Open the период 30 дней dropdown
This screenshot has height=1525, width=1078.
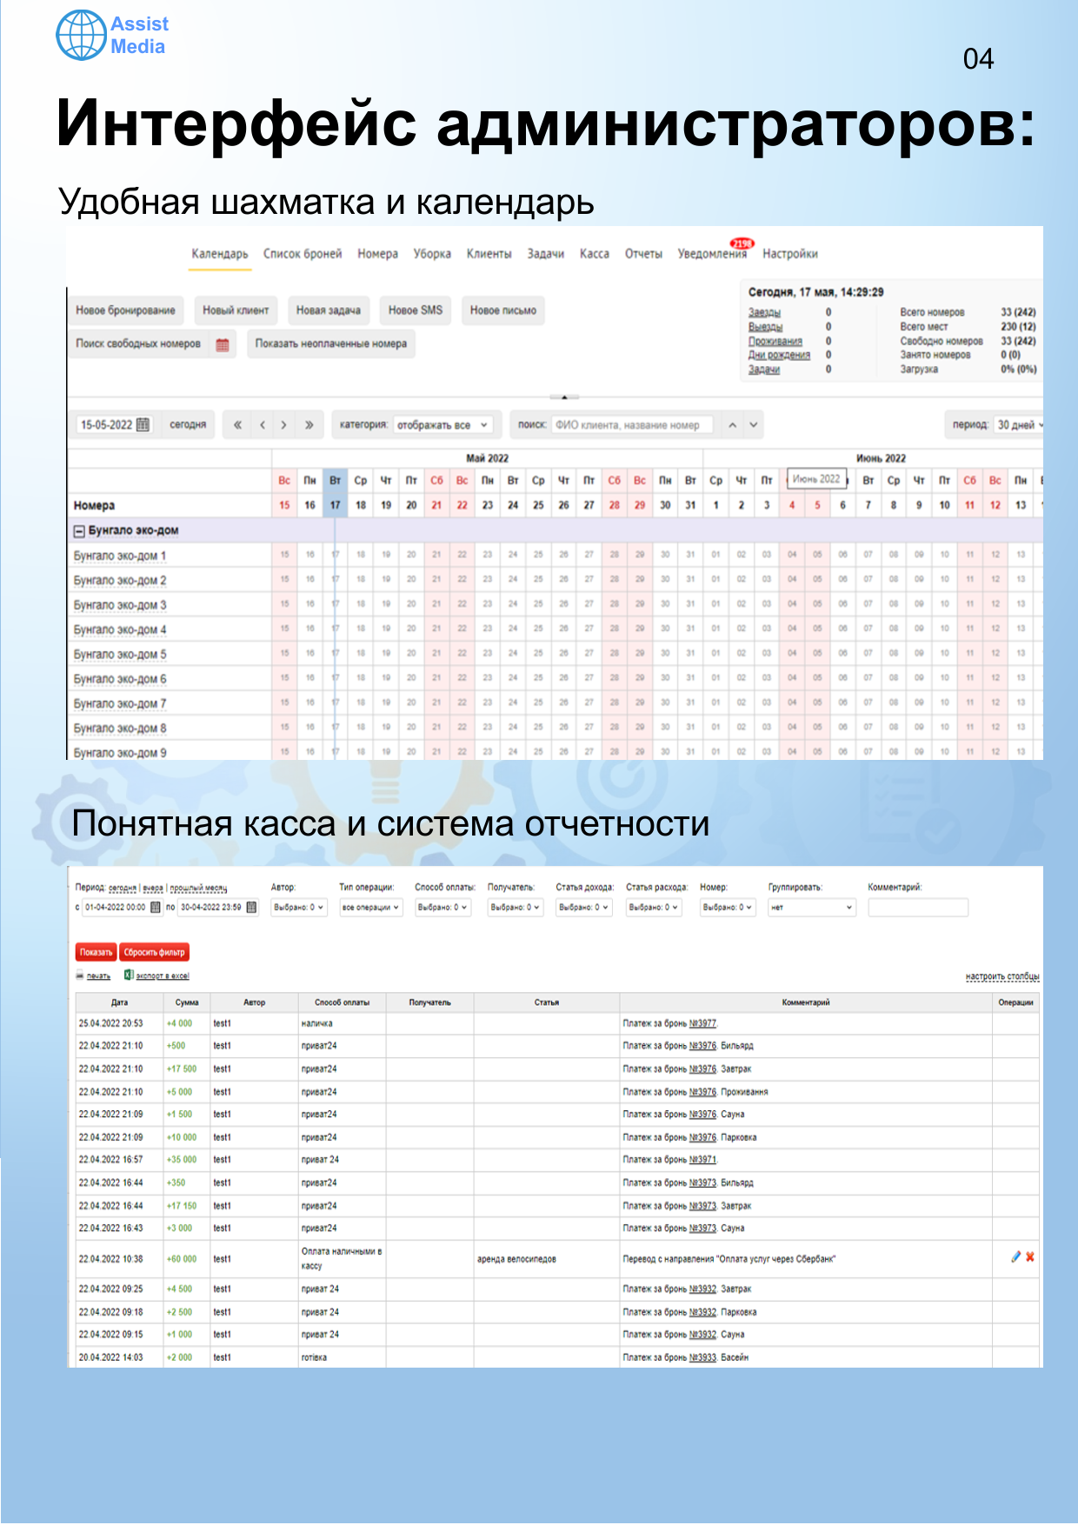(x=1020, y=425)
